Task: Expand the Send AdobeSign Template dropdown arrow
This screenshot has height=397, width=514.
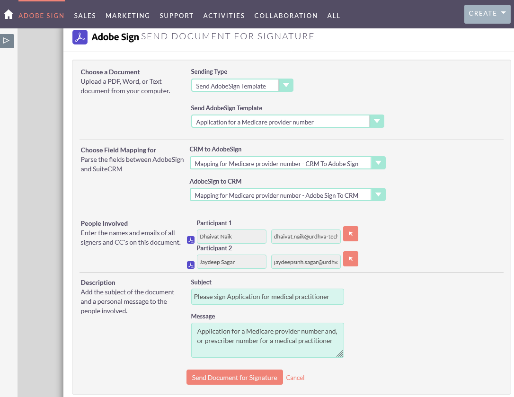Action: 377,121
